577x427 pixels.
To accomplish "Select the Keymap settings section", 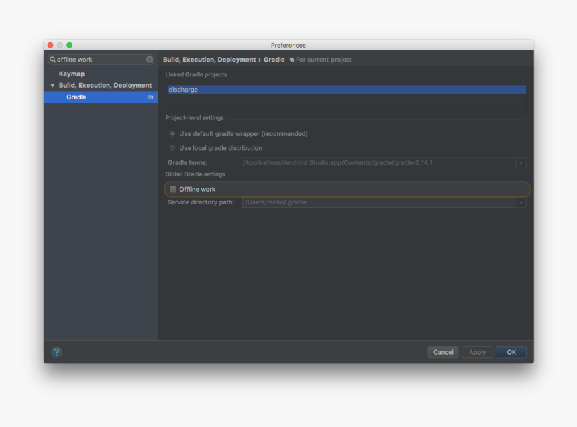I will (x=72, y=74).
